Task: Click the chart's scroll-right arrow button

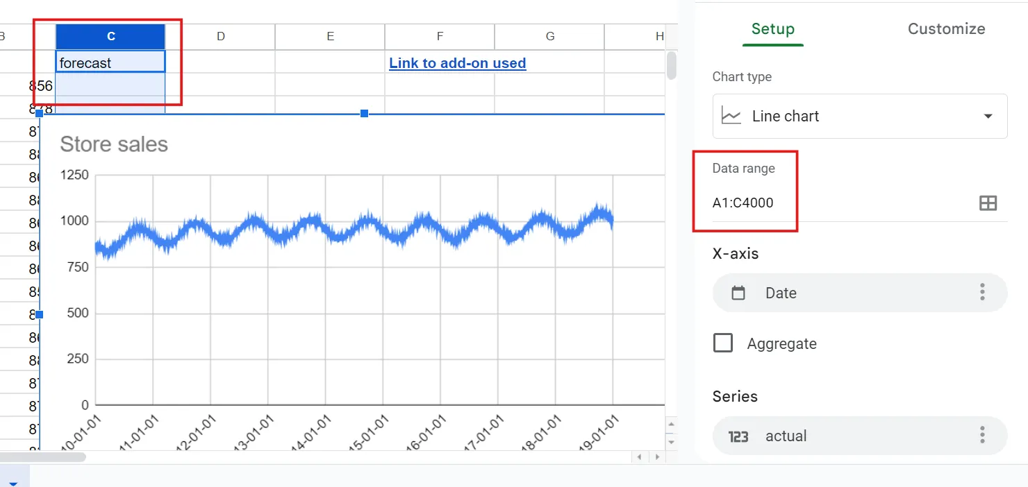Action: pyautogui.click(x=656, y=456)
